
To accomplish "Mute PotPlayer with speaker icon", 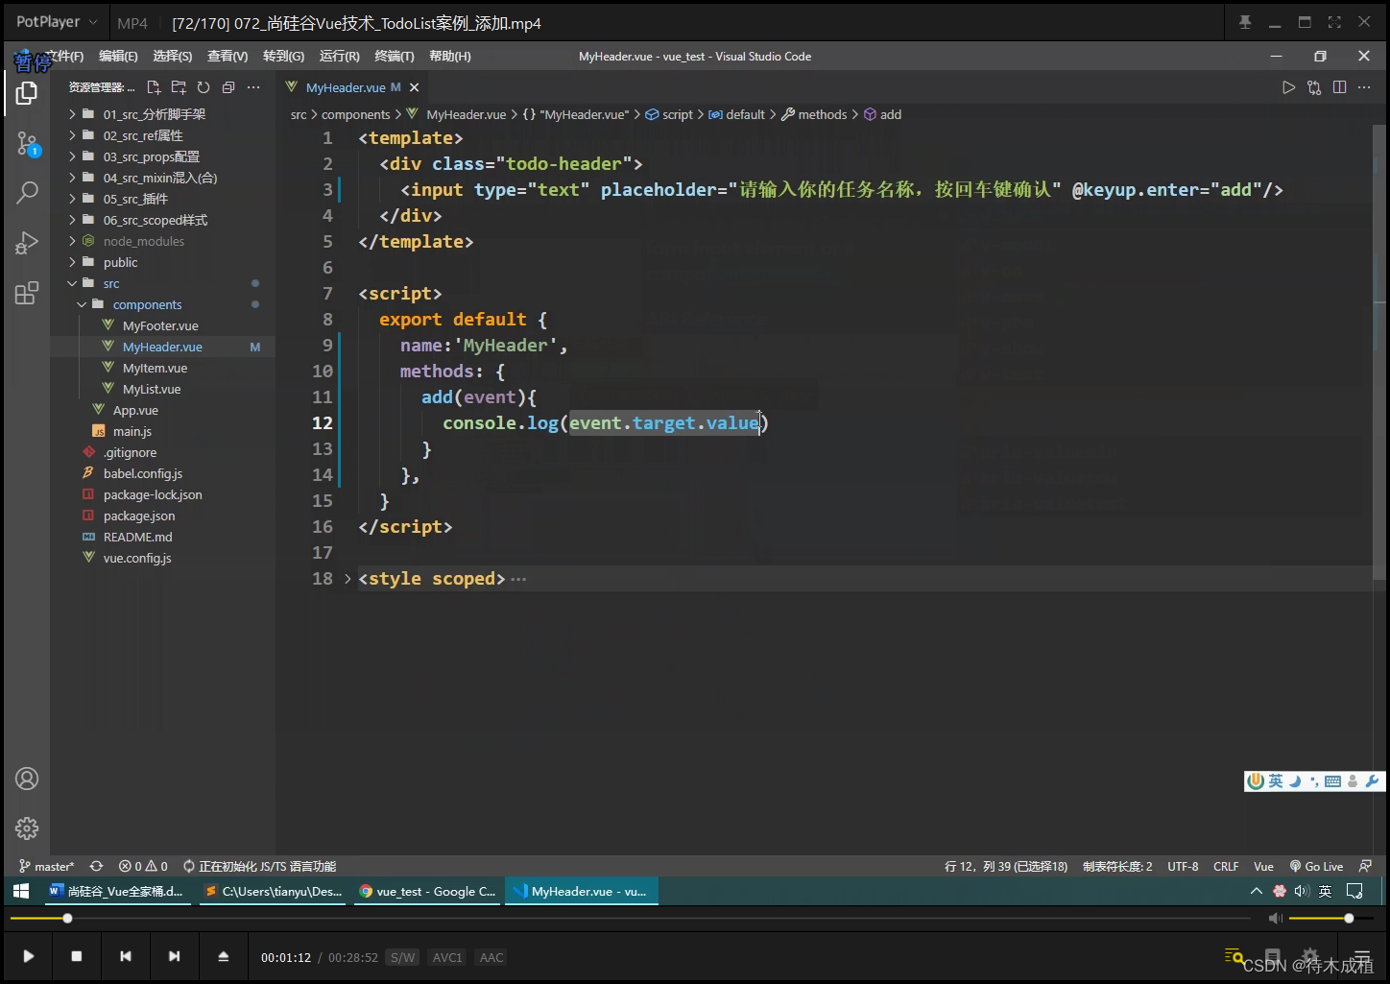I will [x=1276, y=919].
